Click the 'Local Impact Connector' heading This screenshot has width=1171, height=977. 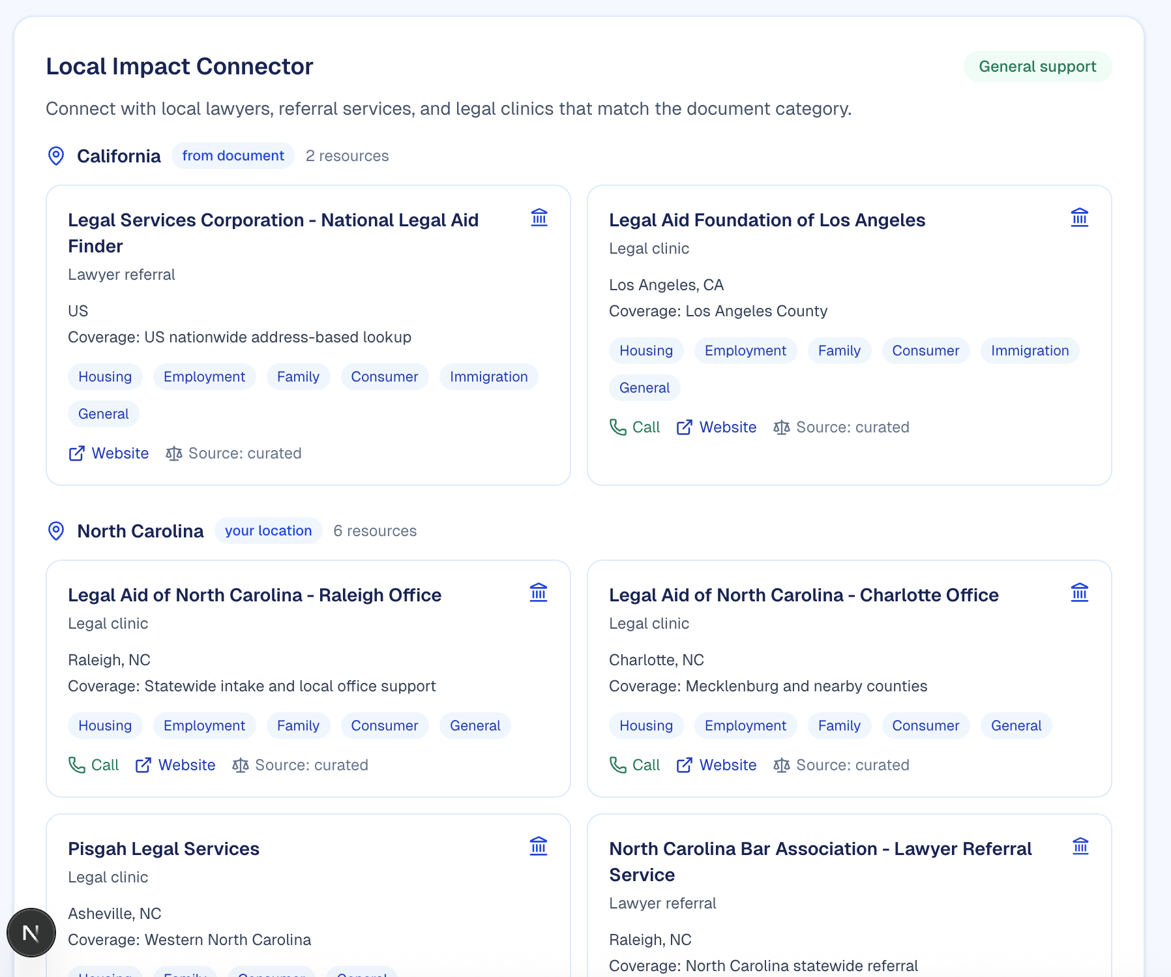[179, 67]
